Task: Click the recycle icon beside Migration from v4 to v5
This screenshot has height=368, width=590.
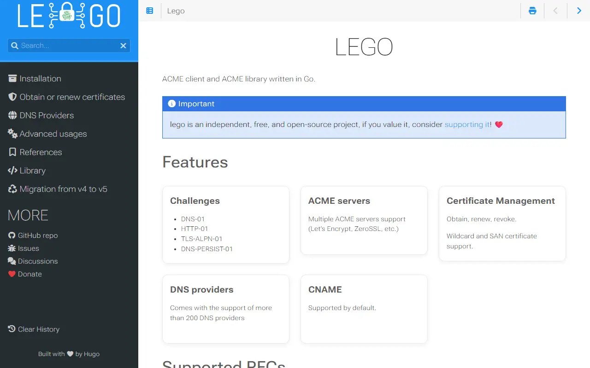Action: pos(12,189)
